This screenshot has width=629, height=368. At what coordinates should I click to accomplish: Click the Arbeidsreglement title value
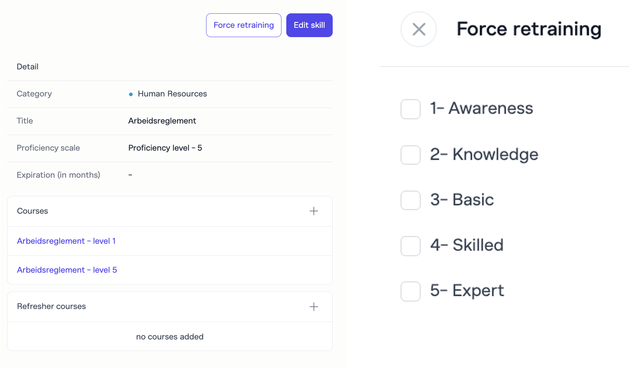[x=162, y=121]
